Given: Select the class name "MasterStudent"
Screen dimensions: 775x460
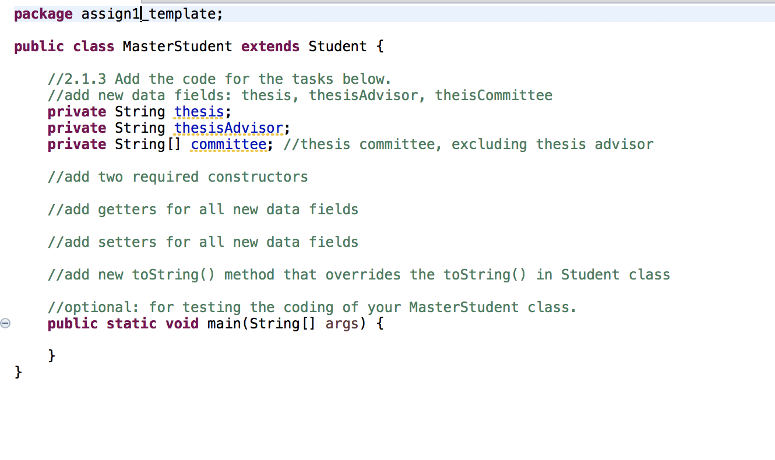Looking at the screenshot, I should click(177, 46).
